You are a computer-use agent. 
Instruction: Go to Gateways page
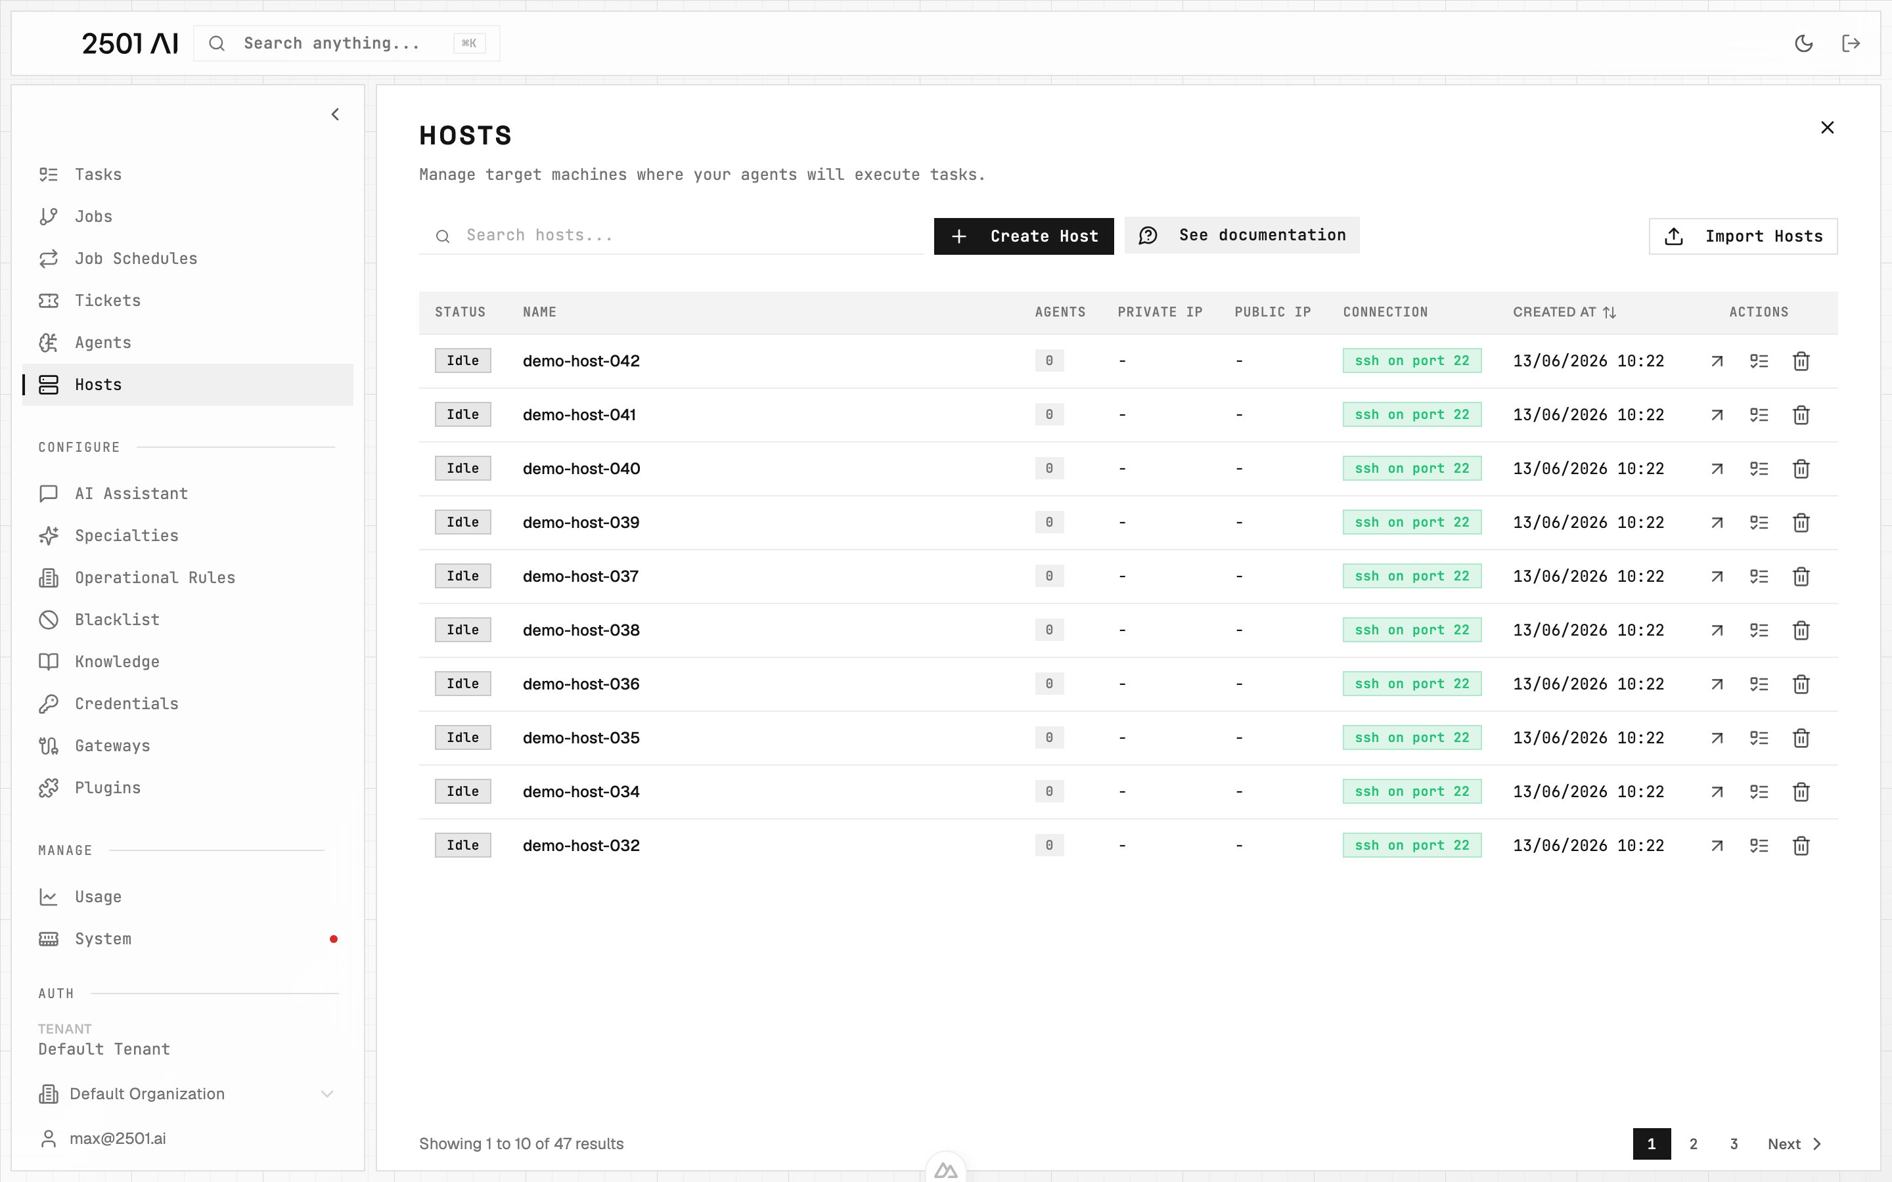tap(188, 746)
